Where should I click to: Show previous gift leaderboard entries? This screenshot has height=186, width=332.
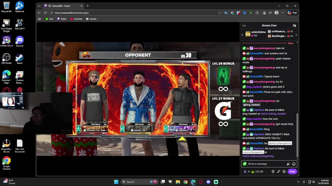click(242, 35)
